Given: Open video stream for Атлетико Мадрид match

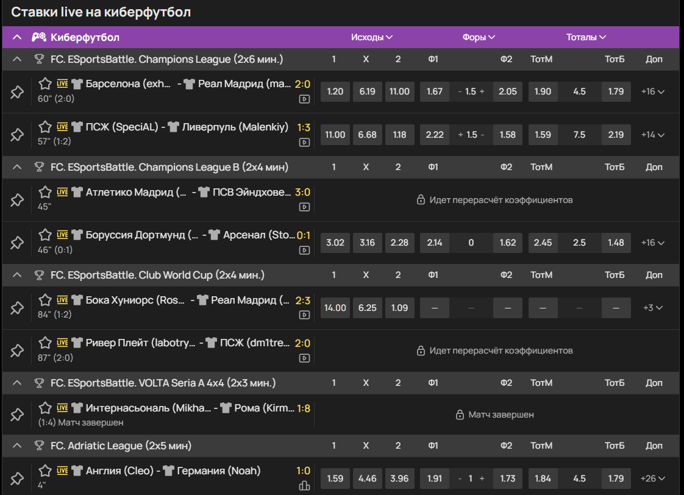Looking at the screenshot, I should click(x=304, y=207).
